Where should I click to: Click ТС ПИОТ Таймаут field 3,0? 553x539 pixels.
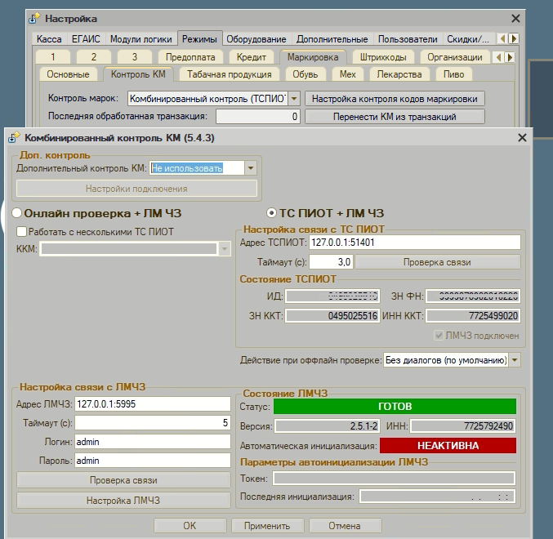point(331,262)
